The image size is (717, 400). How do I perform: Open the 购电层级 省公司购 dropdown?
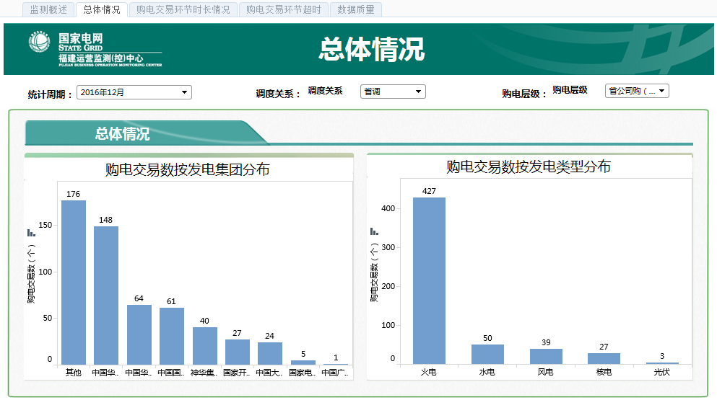coord(637,91)
